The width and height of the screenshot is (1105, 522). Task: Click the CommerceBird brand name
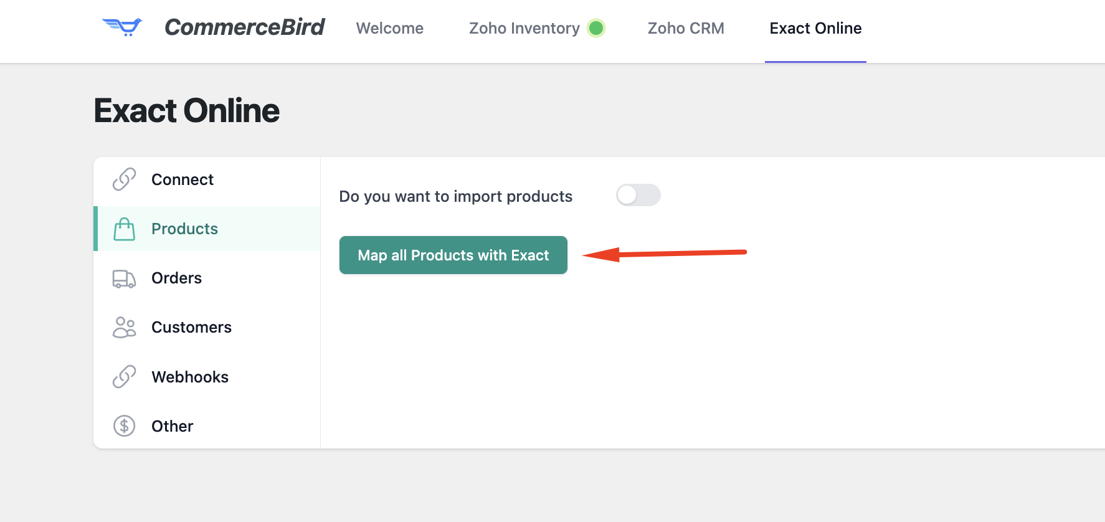[244, 27]
